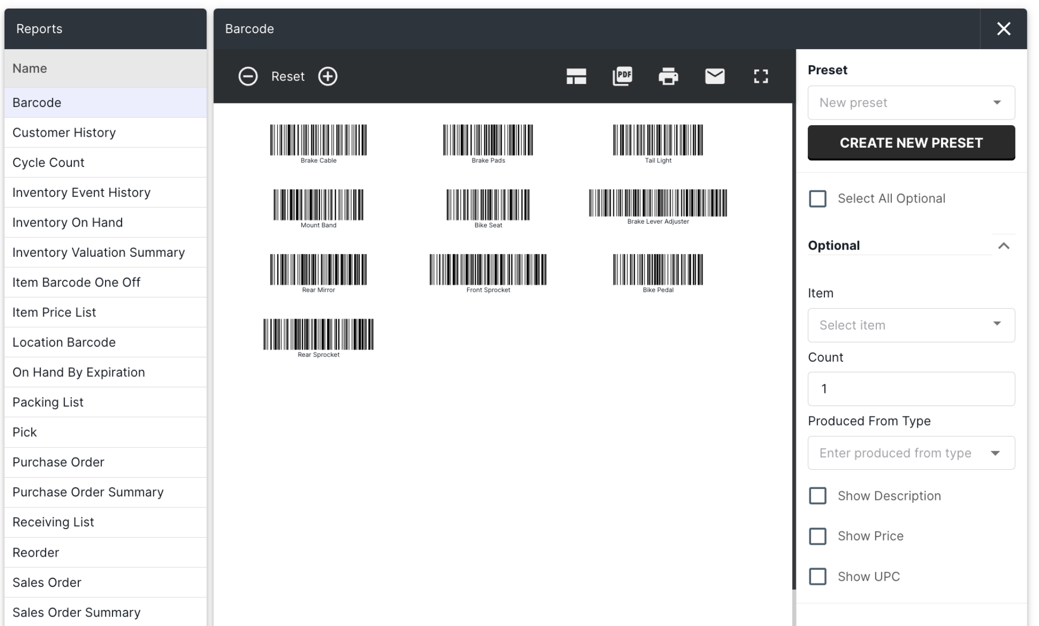
Task: Open Item Barcode One Off report
Action: tap(106, 282)
